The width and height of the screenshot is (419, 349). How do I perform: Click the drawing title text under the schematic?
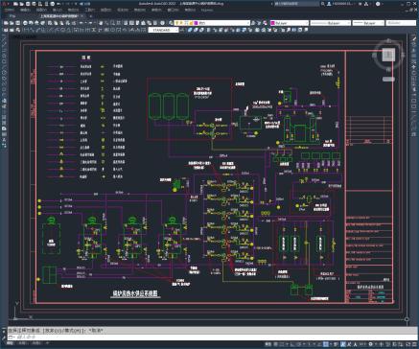point(135,293)
